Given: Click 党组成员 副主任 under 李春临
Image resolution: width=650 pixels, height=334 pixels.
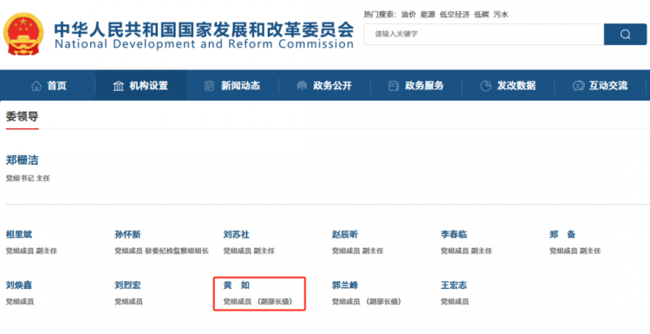Looking at the screenshot, I should (x=466, y=251).
